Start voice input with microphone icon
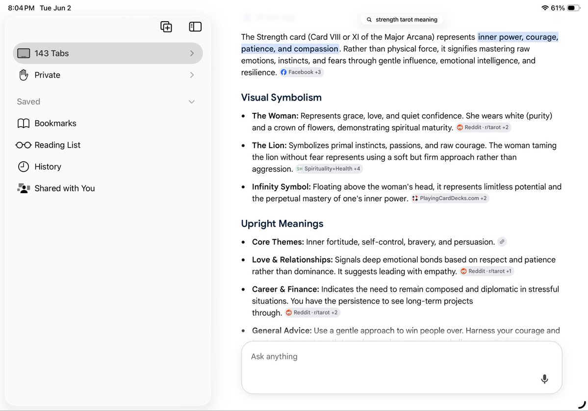Screen dimensions: 588x411 [544, 379]
